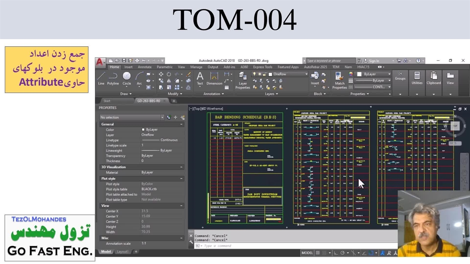Viewport: 470px width, 264px height.
Task: Choose the Circle tool in Draw panel
Action: pyautogui.click(x=127, y=78)
